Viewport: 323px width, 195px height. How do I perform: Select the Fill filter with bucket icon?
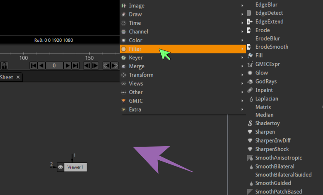tap(259, 55)
